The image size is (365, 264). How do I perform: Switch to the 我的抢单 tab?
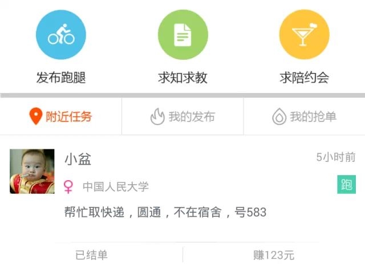tap(304, 116)
